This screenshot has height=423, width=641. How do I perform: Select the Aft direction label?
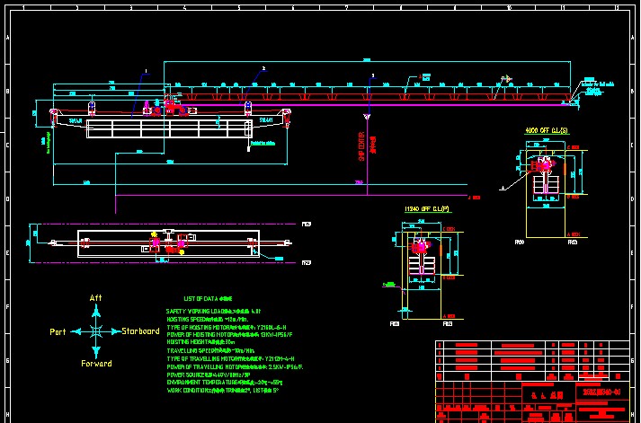pos(96,298)
